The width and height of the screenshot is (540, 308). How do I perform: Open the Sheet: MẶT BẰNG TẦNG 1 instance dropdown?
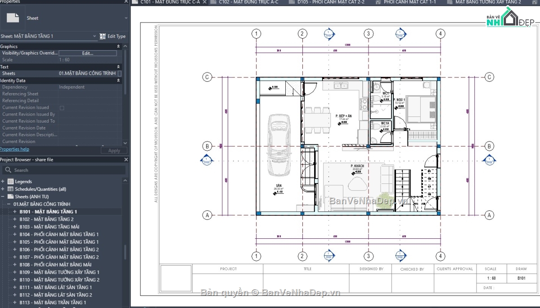point(94,36)
